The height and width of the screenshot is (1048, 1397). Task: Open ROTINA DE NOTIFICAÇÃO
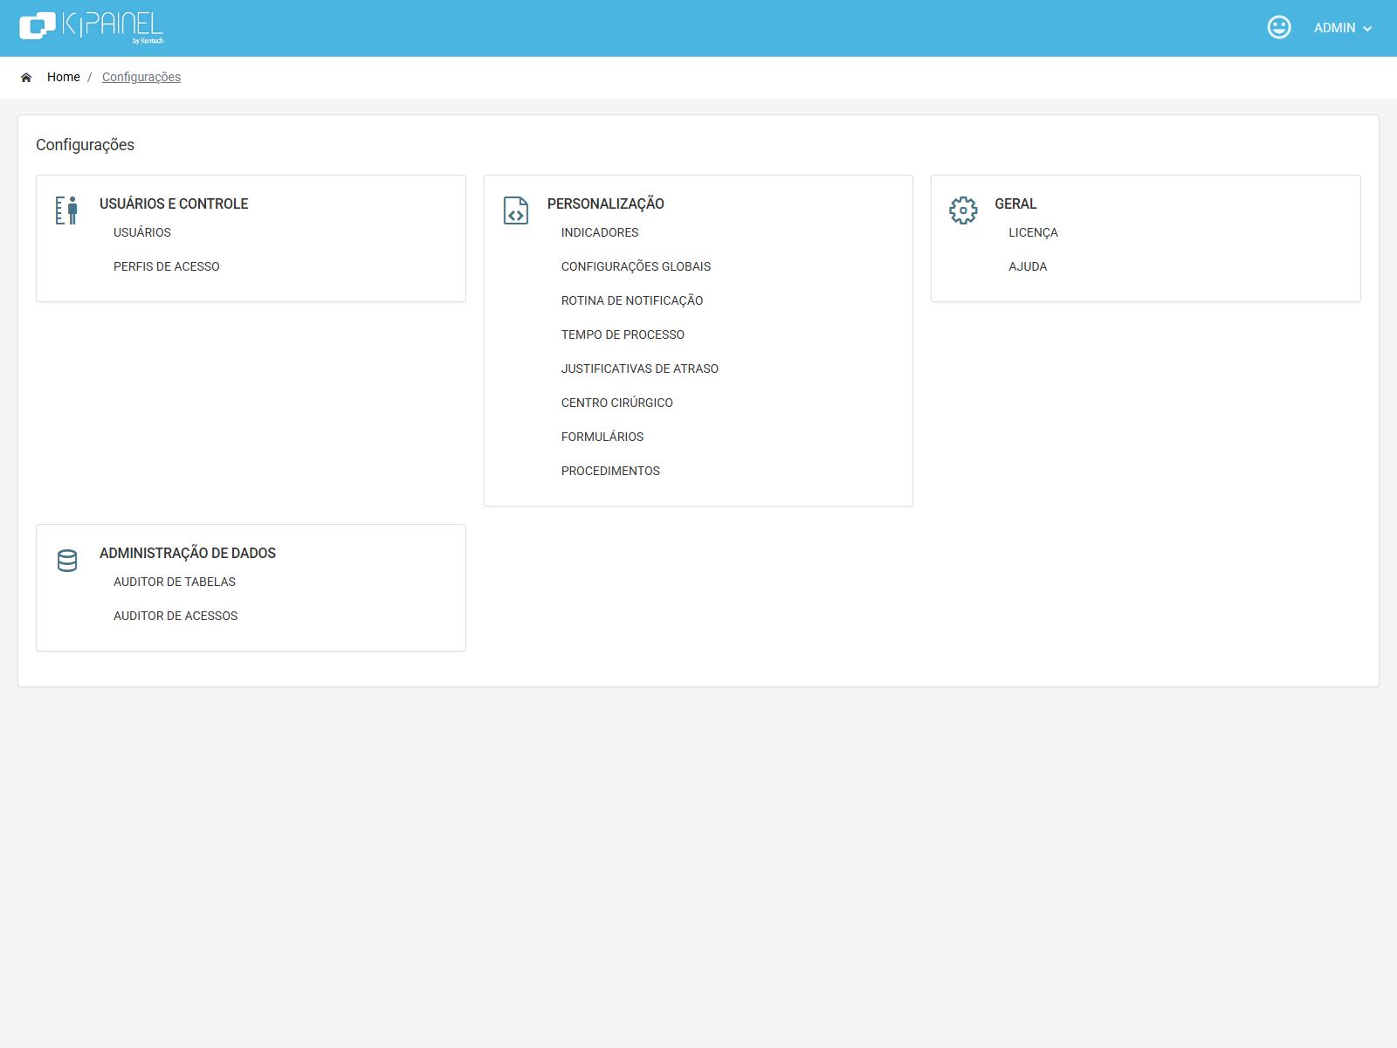click(632, 300)
